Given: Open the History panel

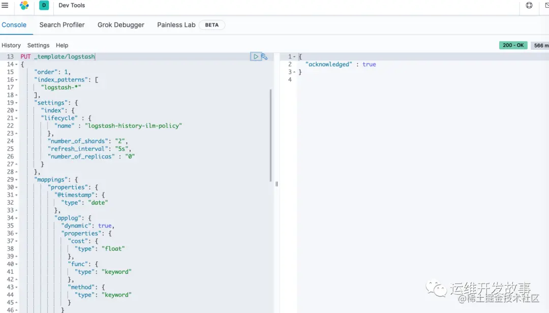Looking at the screenshot, I should (11, 45).
